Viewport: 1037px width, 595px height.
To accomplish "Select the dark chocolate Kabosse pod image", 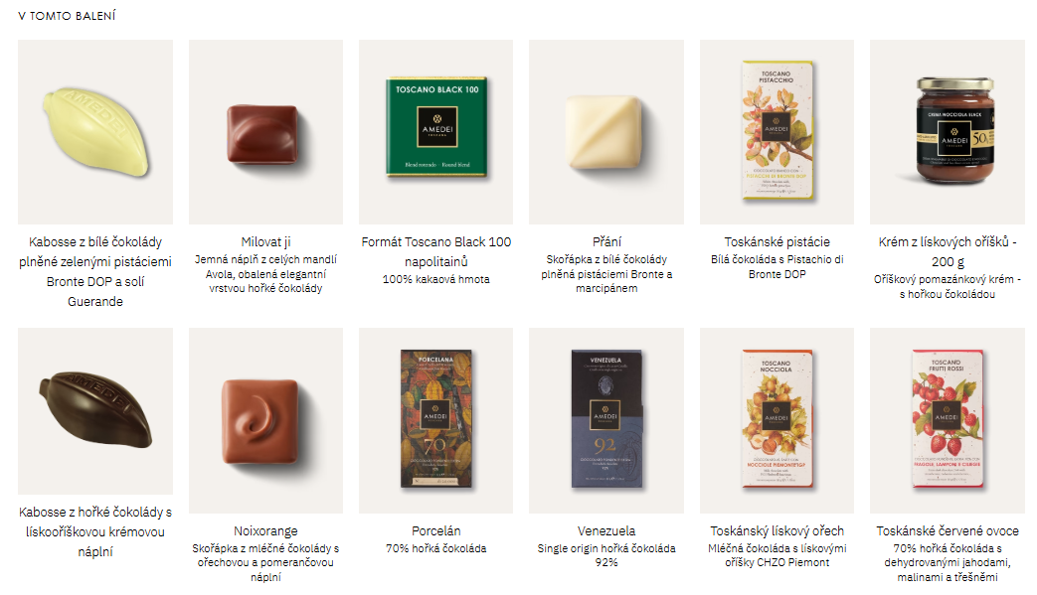I will [95, 411].
